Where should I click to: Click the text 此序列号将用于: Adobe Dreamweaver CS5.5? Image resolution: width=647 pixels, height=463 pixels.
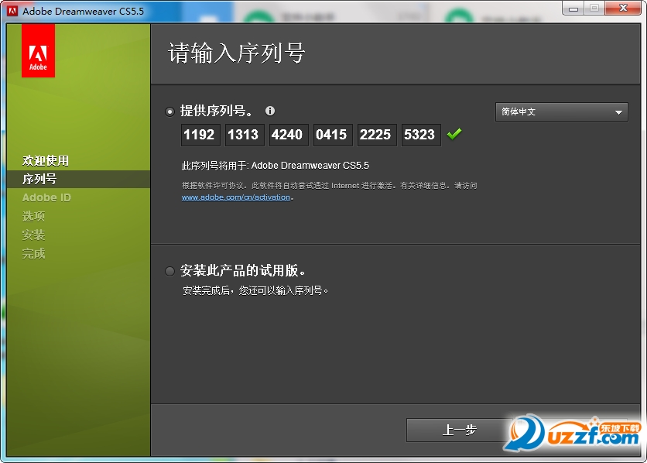tap(276, 166)
